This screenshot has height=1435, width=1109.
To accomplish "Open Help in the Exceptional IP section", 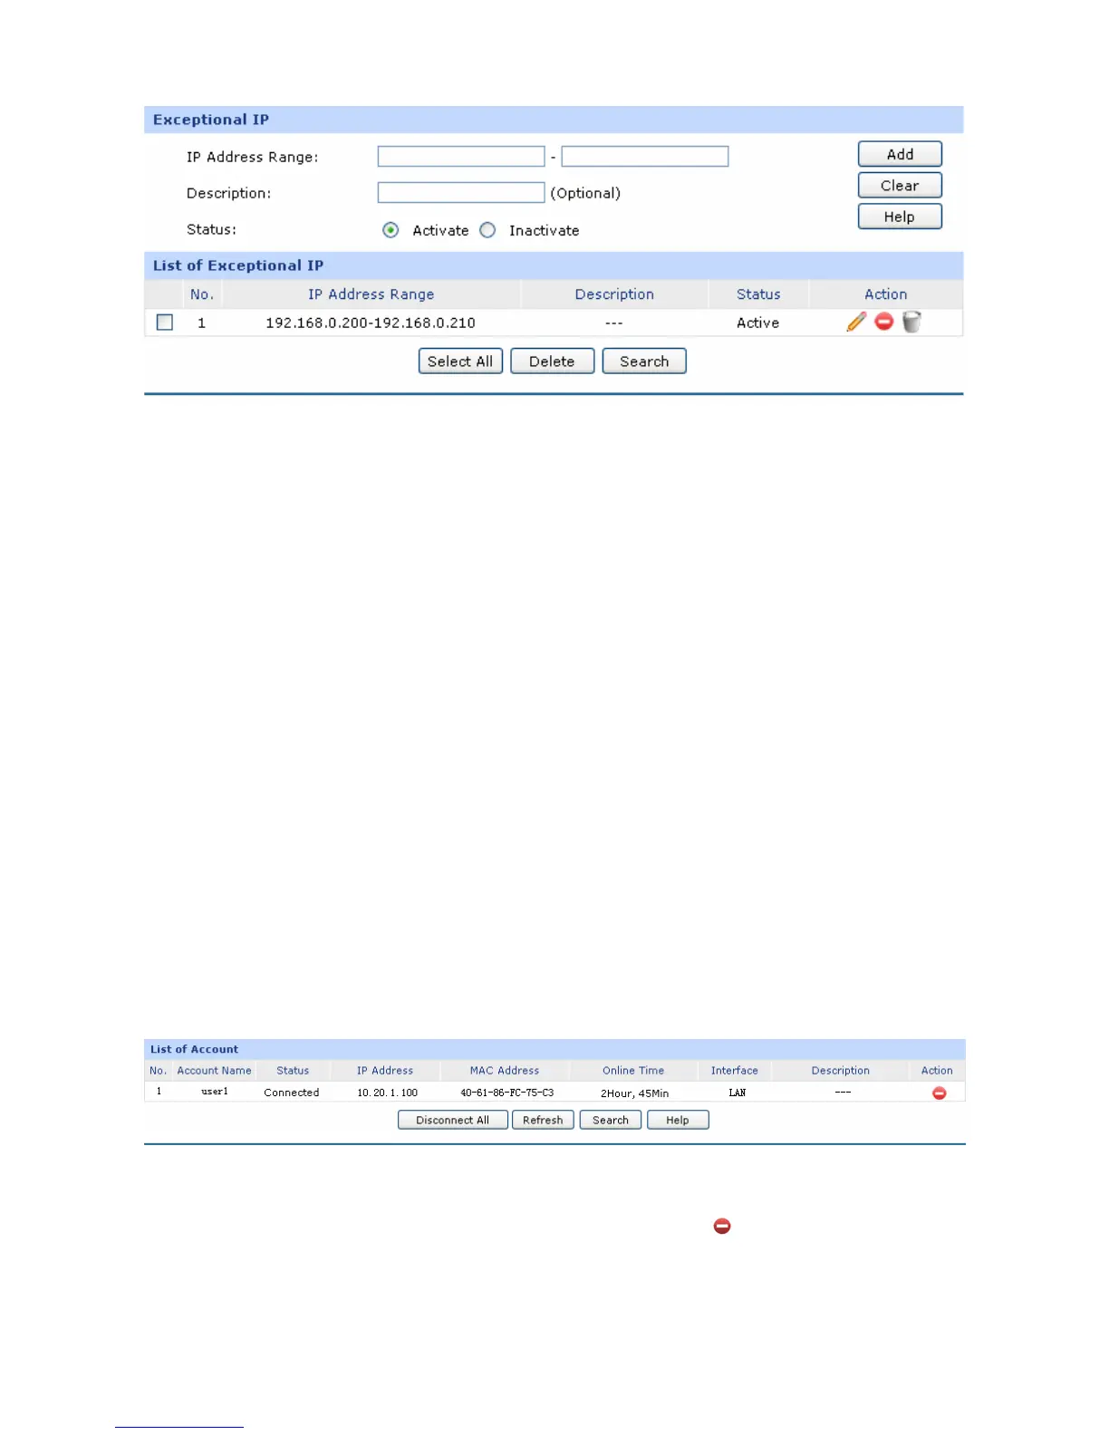I will pos(900,217).
